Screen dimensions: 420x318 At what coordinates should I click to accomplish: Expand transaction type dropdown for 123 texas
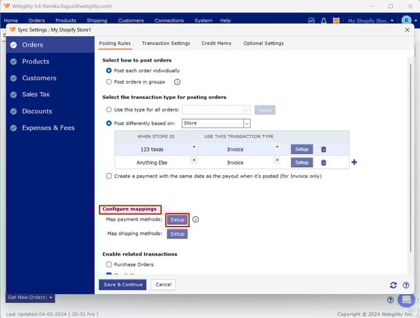tap(277, 148)
